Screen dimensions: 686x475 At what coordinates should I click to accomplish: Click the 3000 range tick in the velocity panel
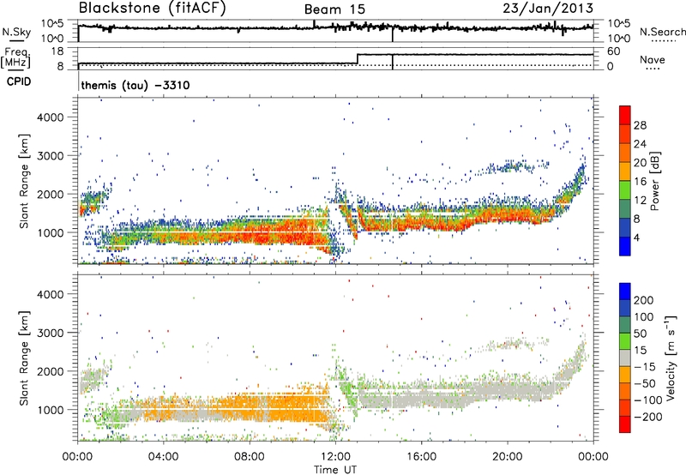tap(50, 333)
